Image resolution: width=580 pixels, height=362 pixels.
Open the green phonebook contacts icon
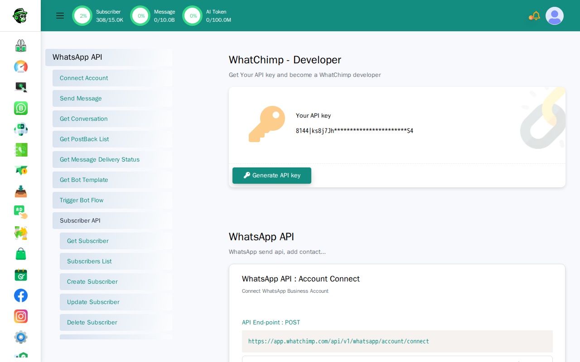point(21,150)
